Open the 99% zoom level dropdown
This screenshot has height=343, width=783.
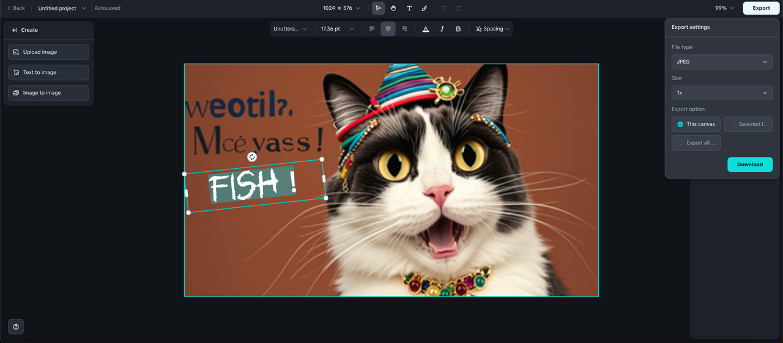point(725,8)
